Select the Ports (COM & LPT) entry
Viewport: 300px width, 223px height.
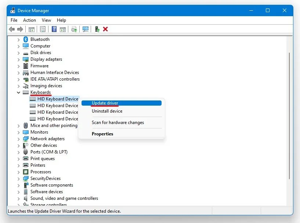(x=49, y=152)
